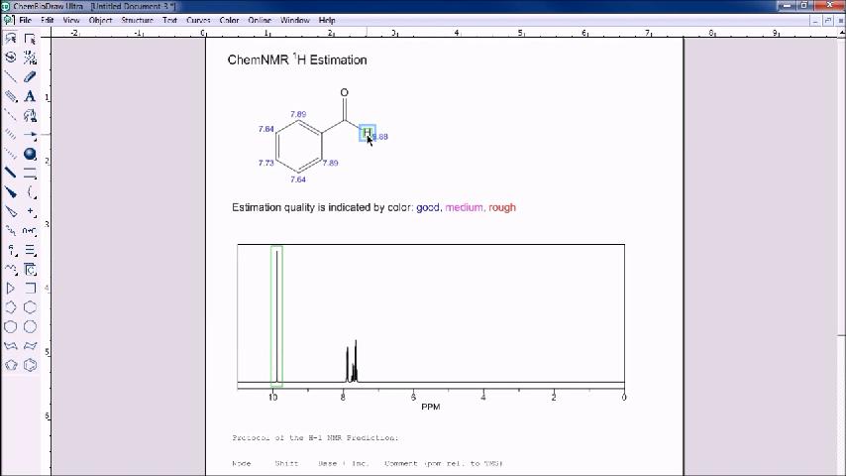
Task: Open the Drawing Elements tool
Action: pyautogui.click(x=30, y=173)
